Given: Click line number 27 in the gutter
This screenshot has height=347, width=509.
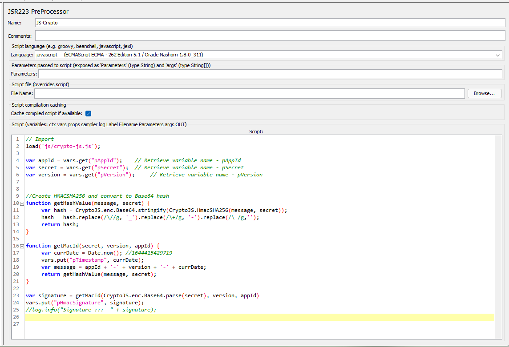Looking at the screenshot, I should (x=16, y=324).
